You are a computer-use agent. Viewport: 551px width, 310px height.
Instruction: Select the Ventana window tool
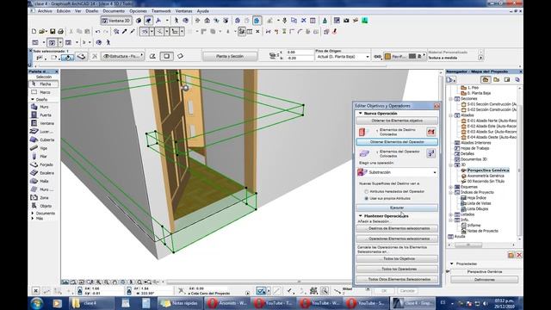click(x=44, y=123)
